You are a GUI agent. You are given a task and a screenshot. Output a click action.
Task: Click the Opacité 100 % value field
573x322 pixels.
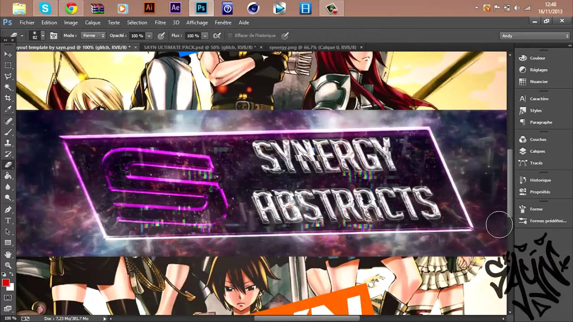point(137,36)
